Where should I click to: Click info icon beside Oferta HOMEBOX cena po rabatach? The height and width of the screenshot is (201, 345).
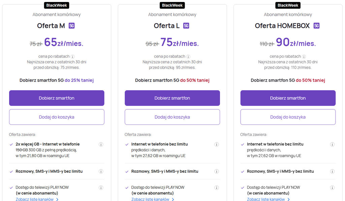tap(304, 57)
